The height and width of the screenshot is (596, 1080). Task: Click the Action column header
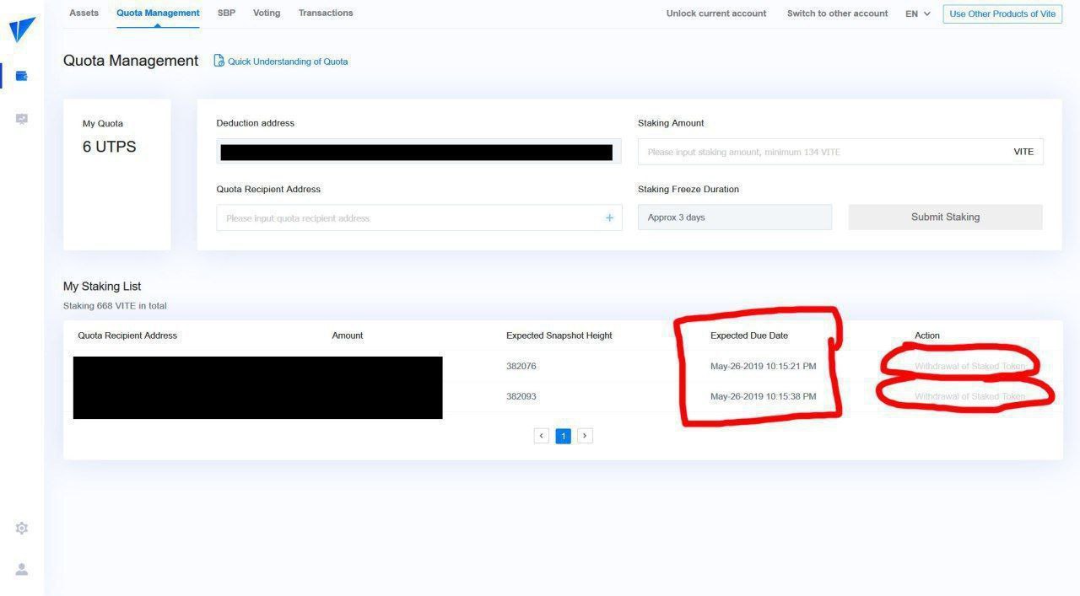927,336
